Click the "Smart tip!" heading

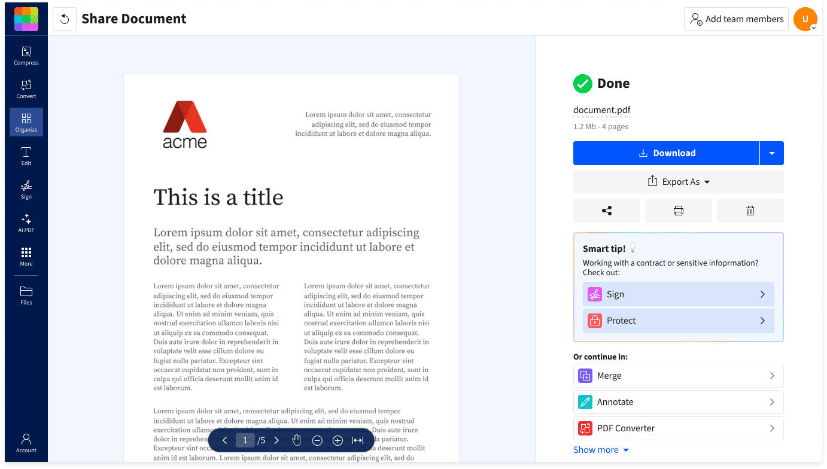[x=604, y=248]
